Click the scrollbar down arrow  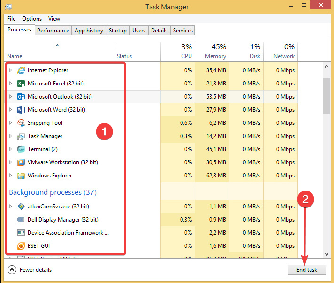point(326,254)
